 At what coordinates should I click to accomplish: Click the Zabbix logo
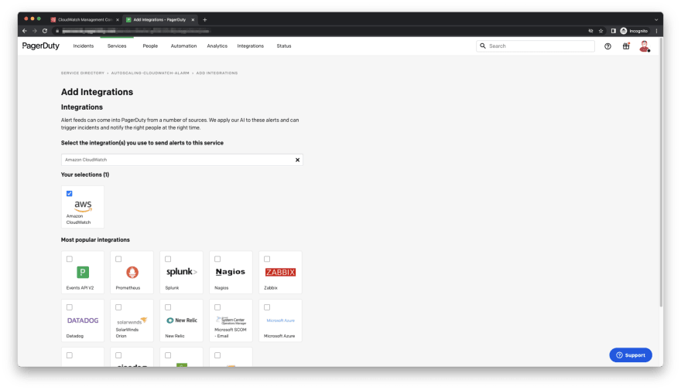(x=280, y=272)
